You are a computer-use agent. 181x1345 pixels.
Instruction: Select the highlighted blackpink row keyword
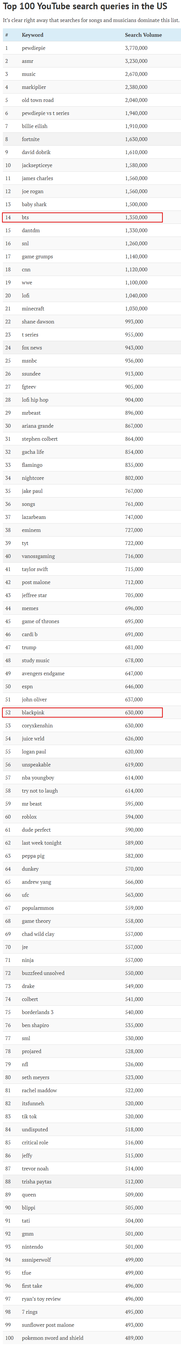point(33,712)
